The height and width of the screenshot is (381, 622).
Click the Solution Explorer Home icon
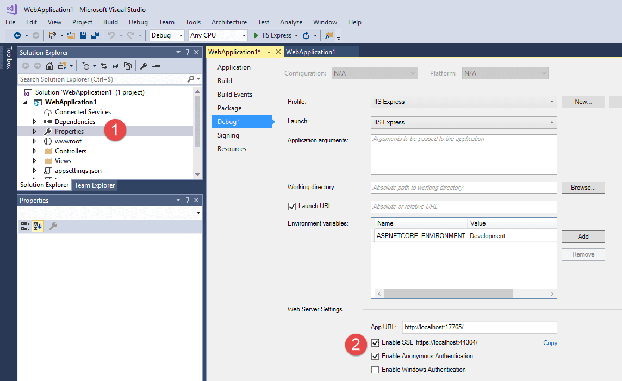(x=49, y=66)
